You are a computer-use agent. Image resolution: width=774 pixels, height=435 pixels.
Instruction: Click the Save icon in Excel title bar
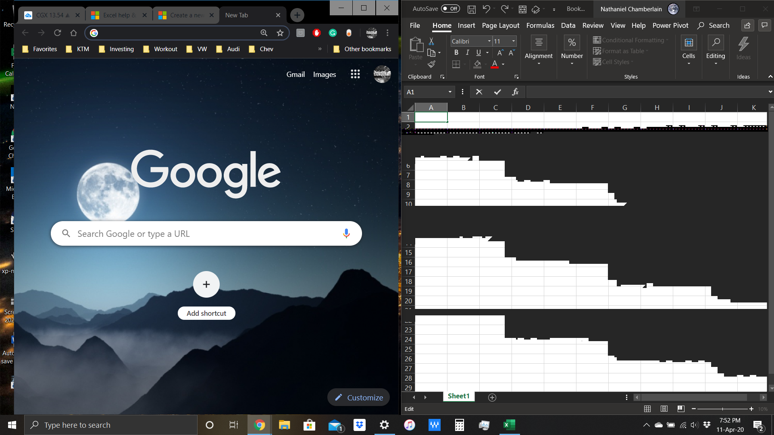472,9
